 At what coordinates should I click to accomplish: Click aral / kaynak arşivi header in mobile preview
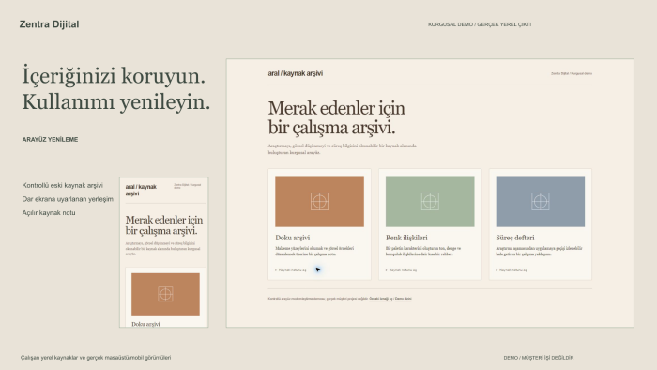[x=141, y=191]
